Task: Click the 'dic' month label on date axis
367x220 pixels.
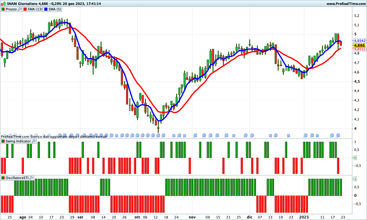Action: coord(250,217)
